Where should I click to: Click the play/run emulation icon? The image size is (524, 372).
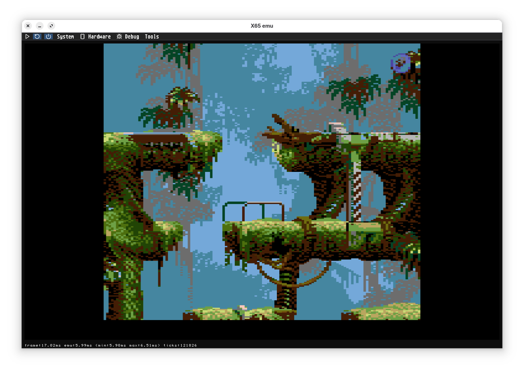27,37
